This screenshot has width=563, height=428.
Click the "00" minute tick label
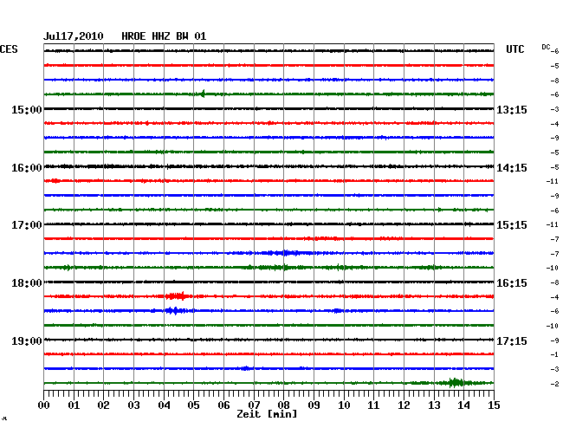click(44, 405)
